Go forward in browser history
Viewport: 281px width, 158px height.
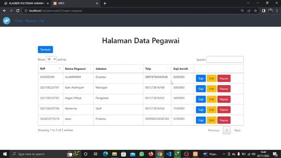11,11
